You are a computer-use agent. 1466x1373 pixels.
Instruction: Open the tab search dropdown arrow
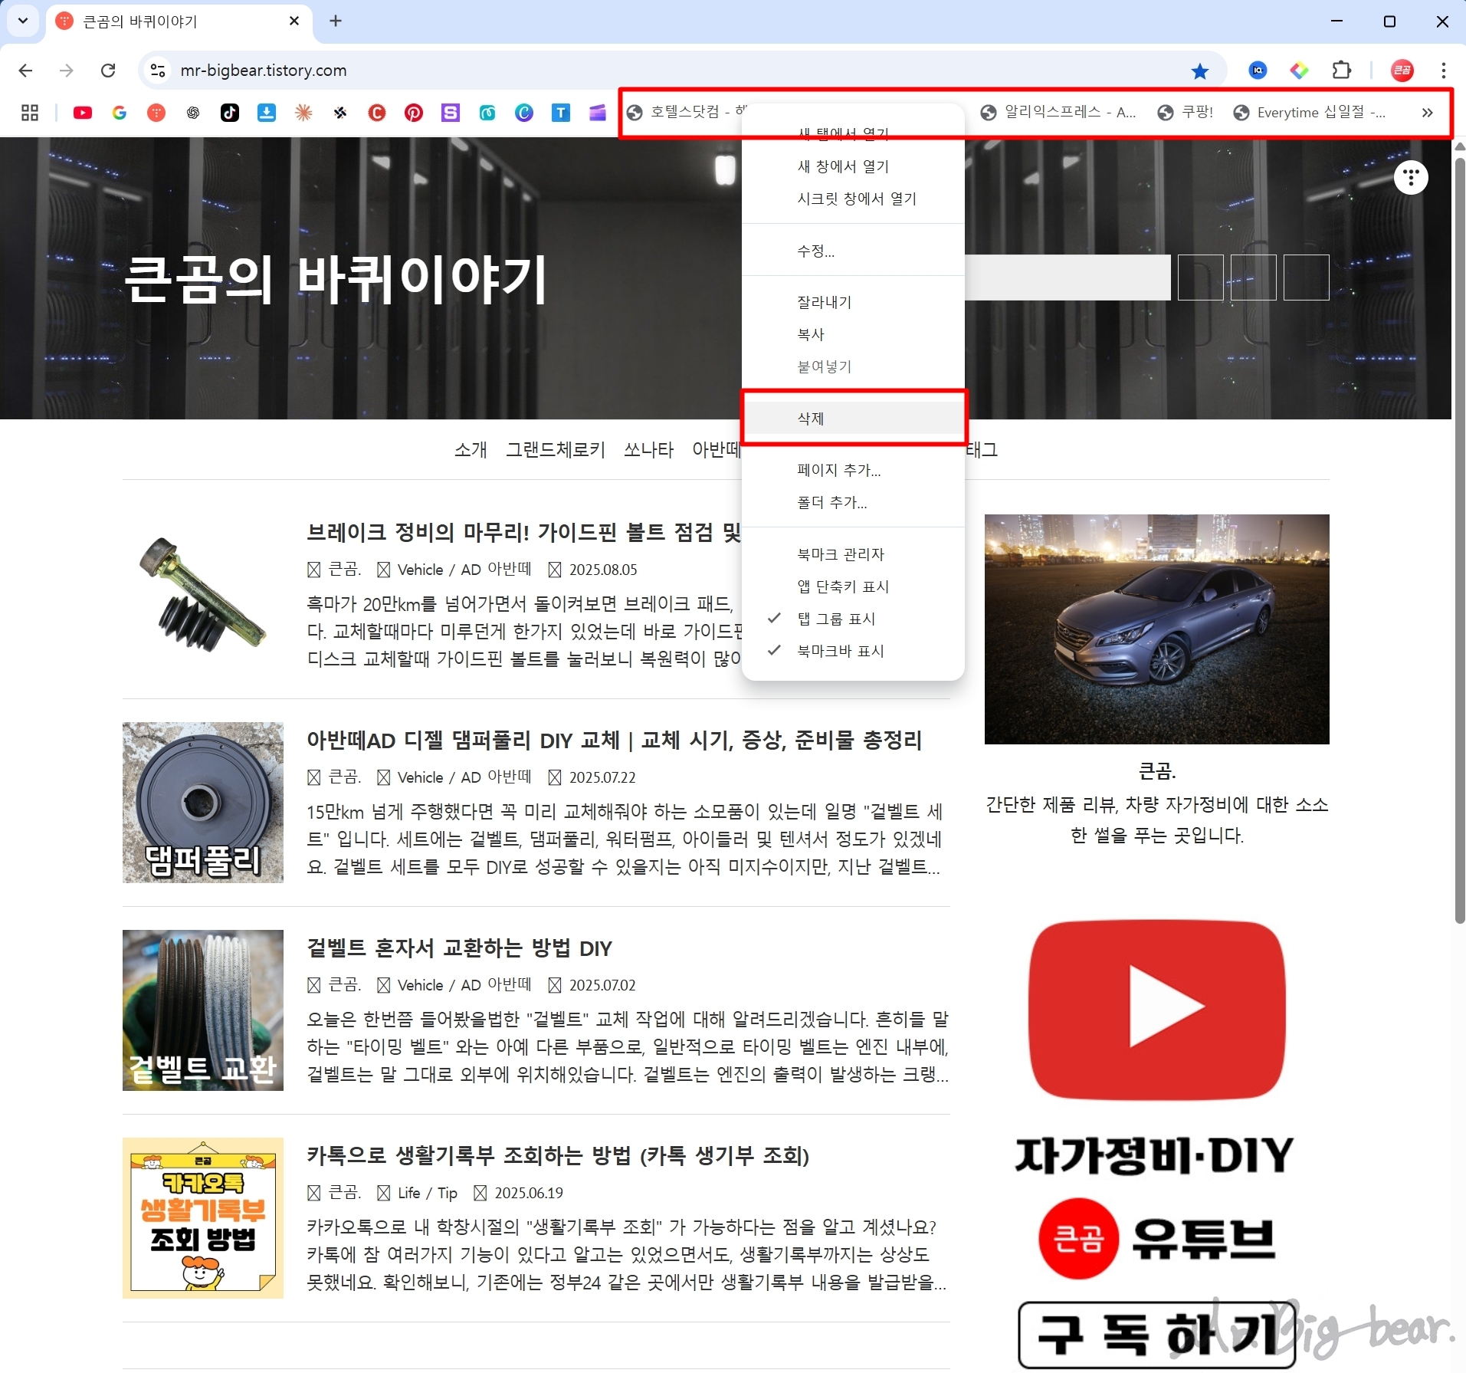22,21
